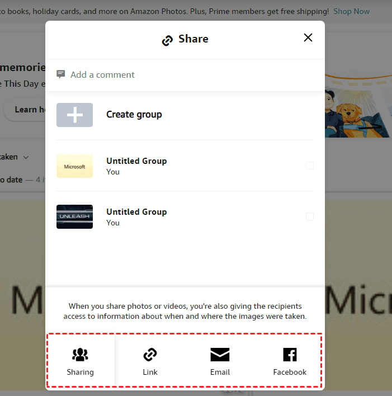Click the Facebook text label
Image resolution: width=392 pixels, height=396 pixels.
[x=290, y=372]
